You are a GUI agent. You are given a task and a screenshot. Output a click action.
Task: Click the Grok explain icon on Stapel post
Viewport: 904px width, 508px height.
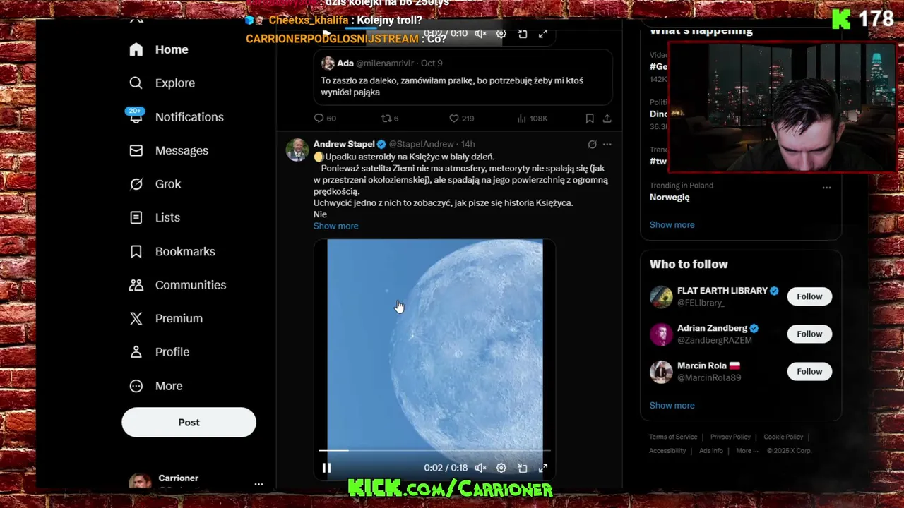(592, 144)
